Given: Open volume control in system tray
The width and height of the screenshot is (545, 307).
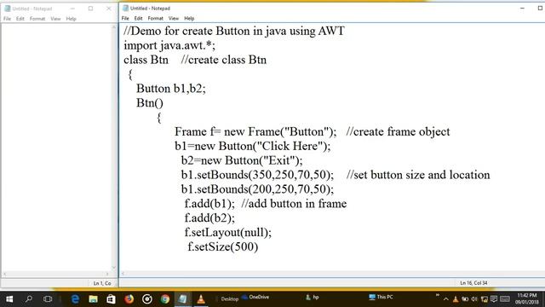Looking at the screenshot, I should coord(474,299).
